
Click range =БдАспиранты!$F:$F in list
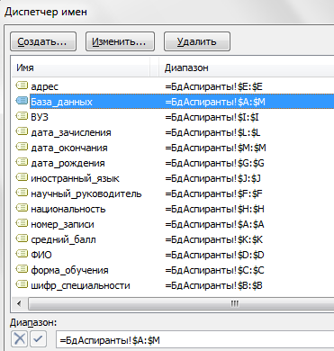coord(213,193)
